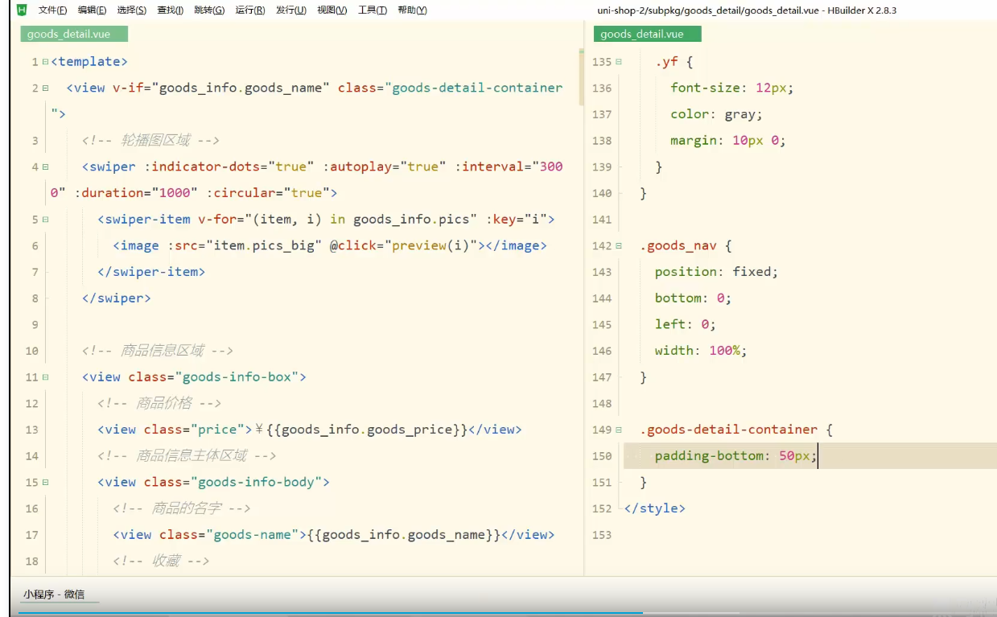Click line number 141 in right gutter
This screenshot has width=997, height=617.
[x=602, y=220]
